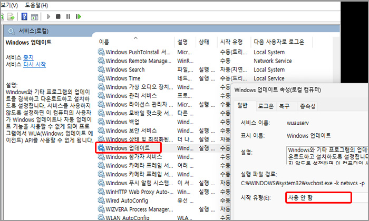Click the Windows 업데이트 gear icon
Screen dimensions: 369x221
point(101,148)
